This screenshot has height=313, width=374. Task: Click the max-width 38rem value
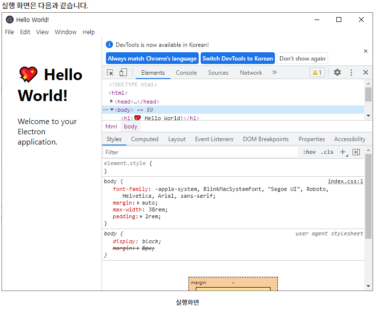[157, 209]
